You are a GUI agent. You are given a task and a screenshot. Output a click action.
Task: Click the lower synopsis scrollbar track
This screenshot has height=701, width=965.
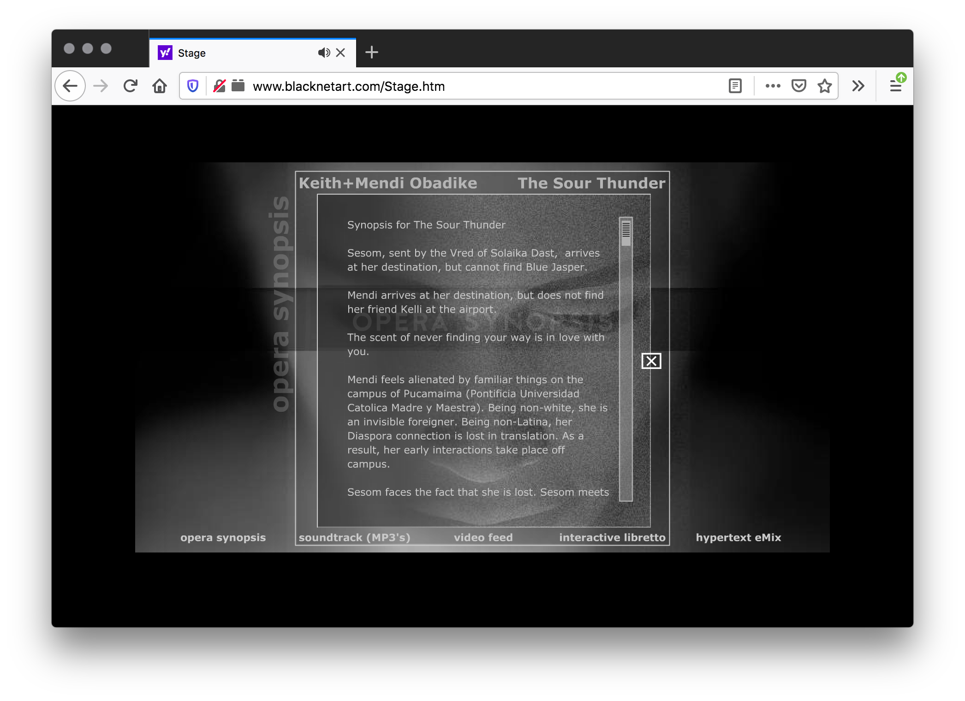626,374
